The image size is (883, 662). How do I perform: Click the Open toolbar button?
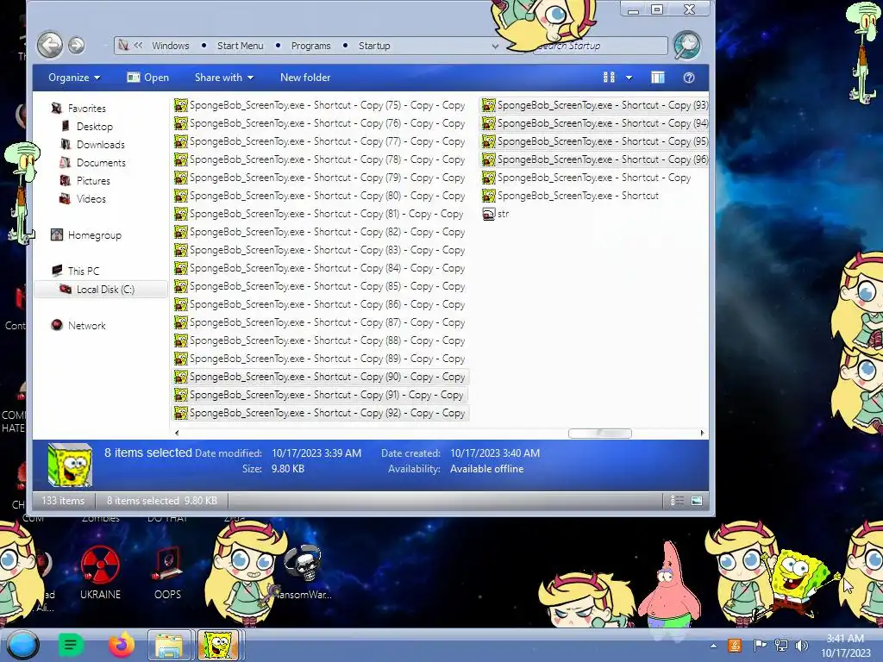pos(148,78)
